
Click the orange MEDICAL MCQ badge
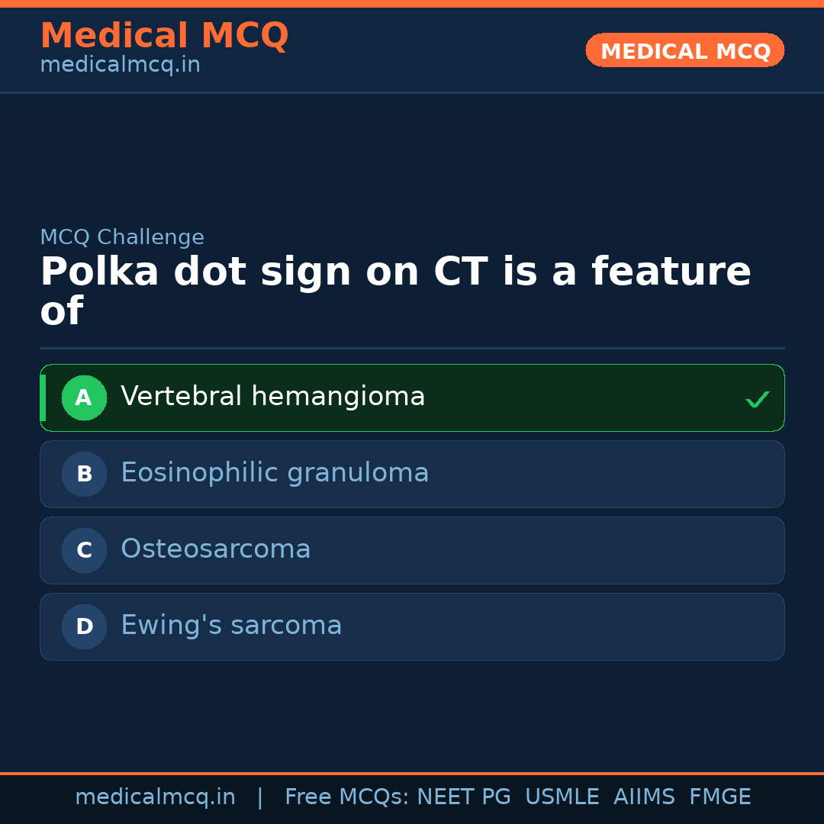(685, 50)
